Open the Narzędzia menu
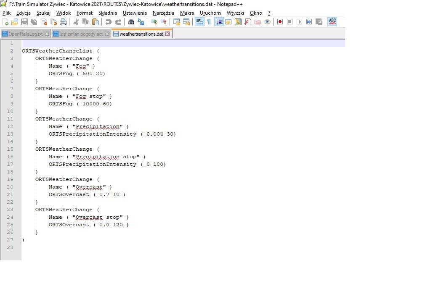 (x=163, y=13)
